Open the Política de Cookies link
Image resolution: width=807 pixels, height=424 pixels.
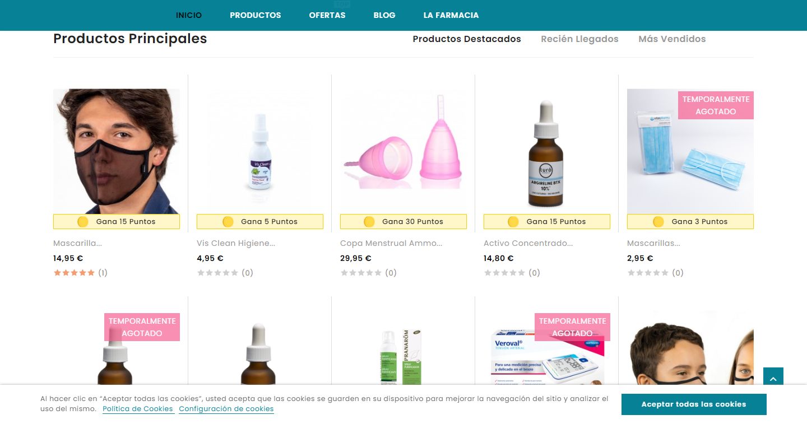point(138,409)
